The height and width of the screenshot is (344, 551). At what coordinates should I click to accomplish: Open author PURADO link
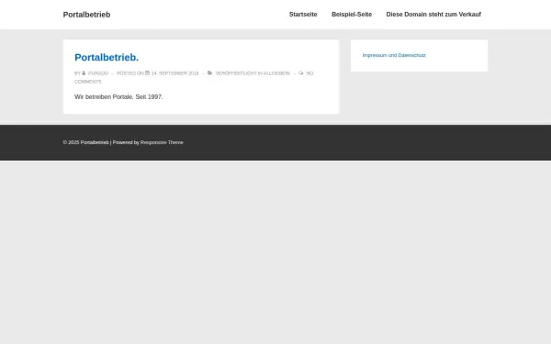coord(98,73)
